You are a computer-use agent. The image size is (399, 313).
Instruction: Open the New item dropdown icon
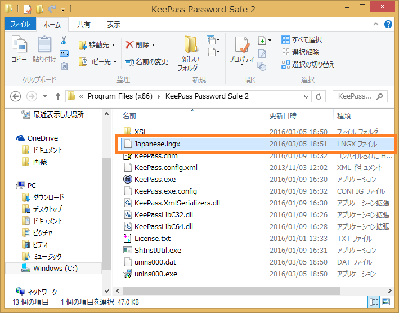(213, 40)
